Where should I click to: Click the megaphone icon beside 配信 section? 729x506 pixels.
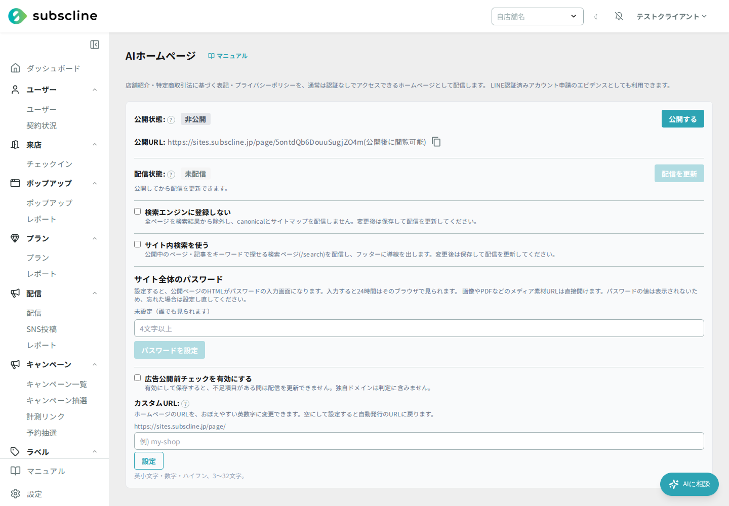[16, 293]
